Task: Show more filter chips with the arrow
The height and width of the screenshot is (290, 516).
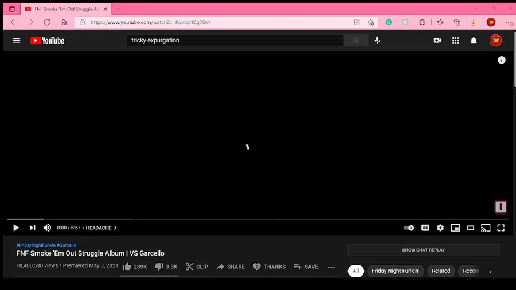Action: 490,272
